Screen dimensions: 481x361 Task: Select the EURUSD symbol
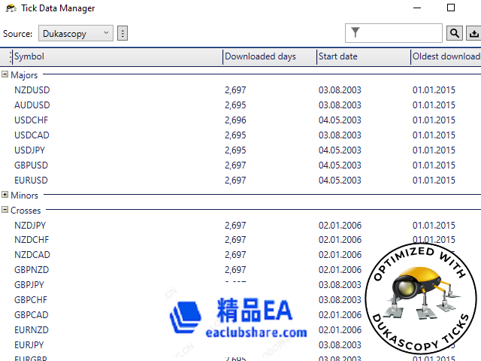tap(31, 180)
